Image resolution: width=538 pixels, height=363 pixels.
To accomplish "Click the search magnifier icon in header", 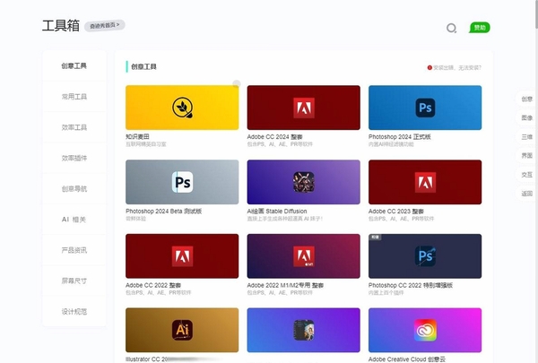I will click(x=452, y=28).
